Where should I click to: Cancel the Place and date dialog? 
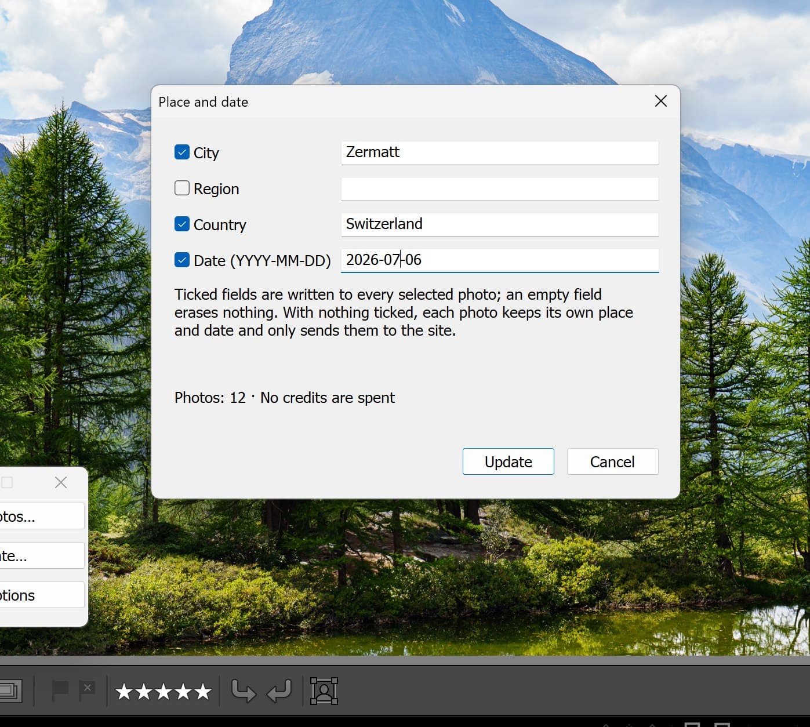click(x=612, y=461)
